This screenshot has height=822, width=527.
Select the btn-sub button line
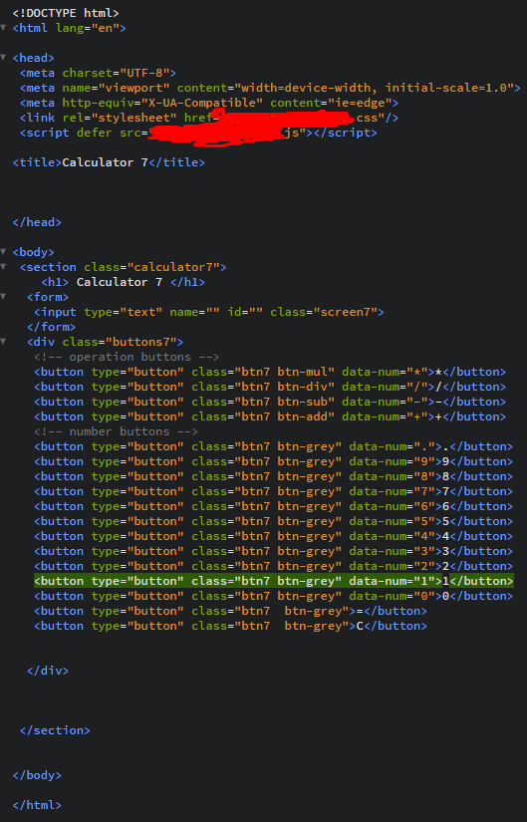pos(270,402)
